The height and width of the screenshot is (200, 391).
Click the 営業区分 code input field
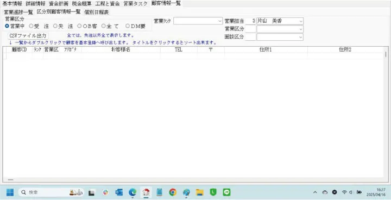(251, 29)
